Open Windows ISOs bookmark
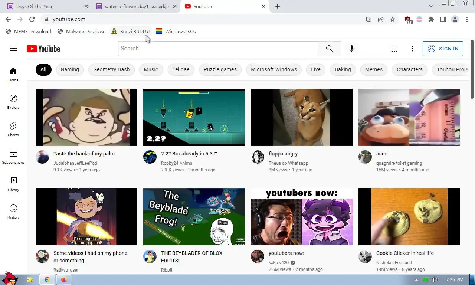This screenshot has height=285, width=475. (x=176, y=32)
